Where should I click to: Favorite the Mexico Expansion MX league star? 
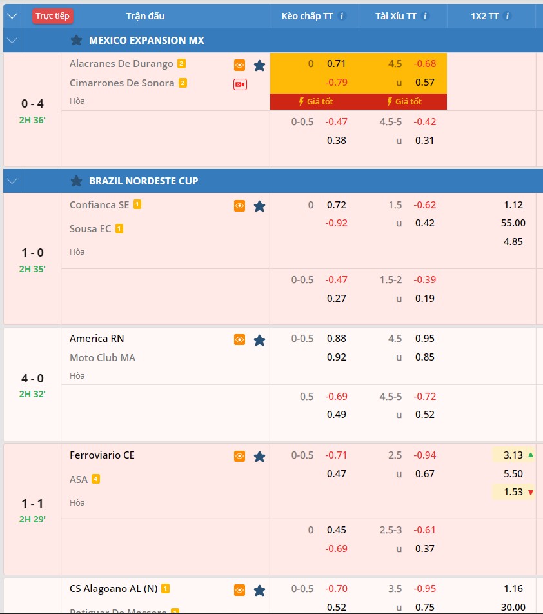pyautogui.click(x=76, y=40)
